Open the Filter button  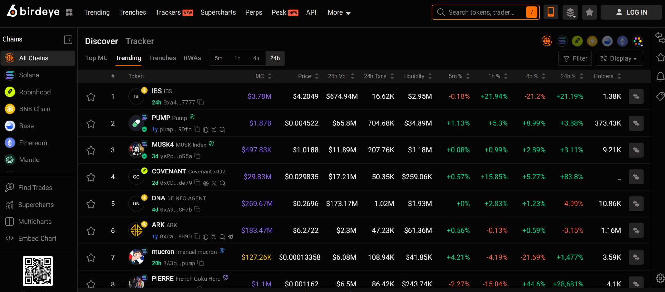pyautogui.click(x=575, y=58)
